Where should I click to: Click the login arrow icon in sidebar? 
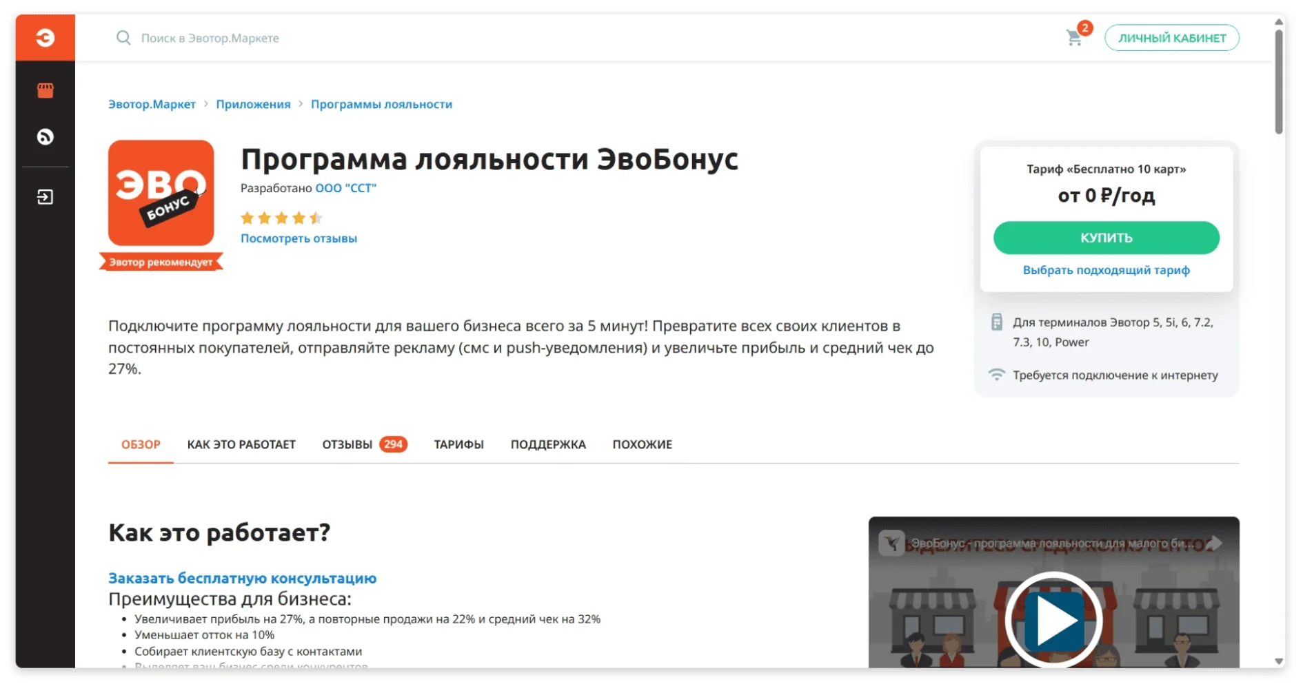[46, 197]
